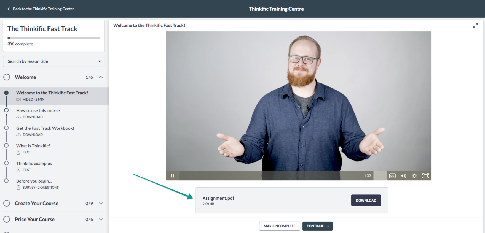Click the 1:33 video time remaining

tap(368, 176)
